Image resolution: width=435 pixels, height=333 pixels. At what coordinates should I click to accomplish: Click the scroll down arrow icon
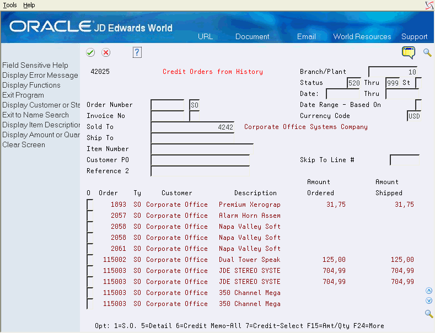tap(429, 300)
